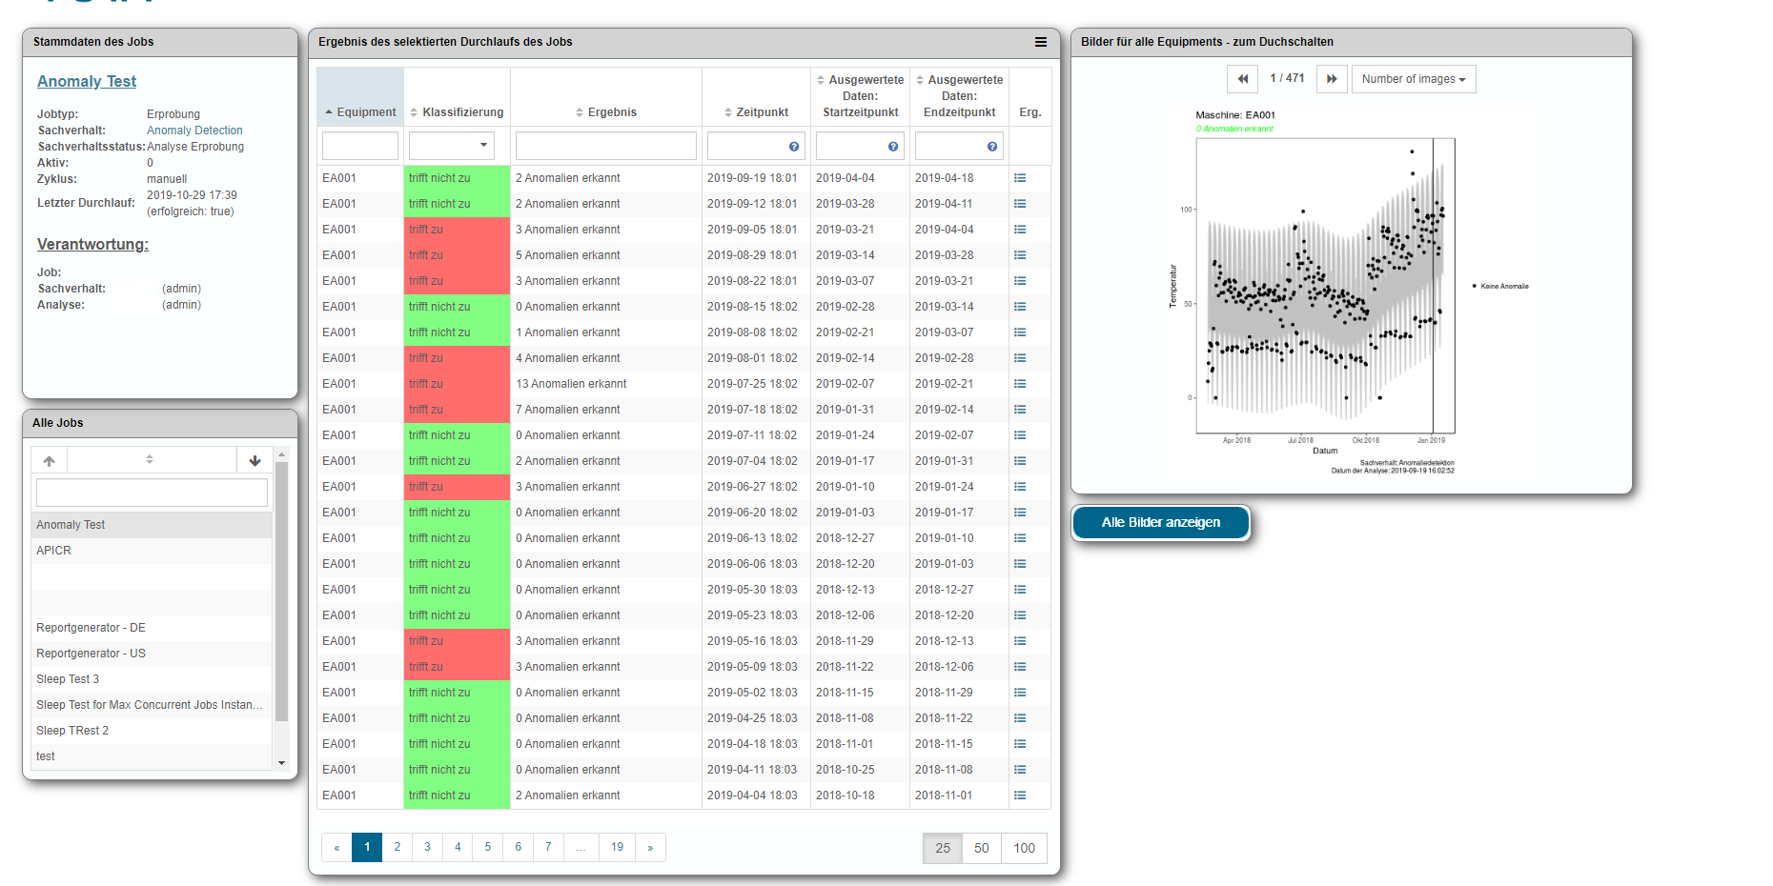Go to results page 3
Screen dimensions: 1773x886
427,847
